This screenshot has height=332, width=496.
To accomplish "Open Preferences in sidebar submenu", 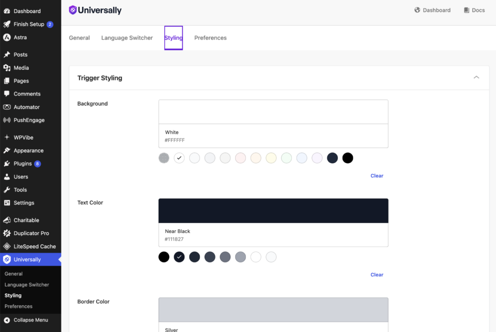I will (x=19, y=306).
